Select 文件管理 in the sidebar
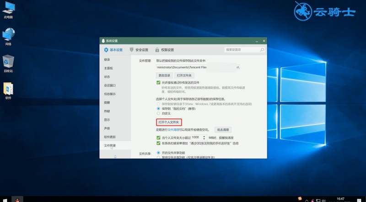The image size is (366, 202). pos(115,145)
